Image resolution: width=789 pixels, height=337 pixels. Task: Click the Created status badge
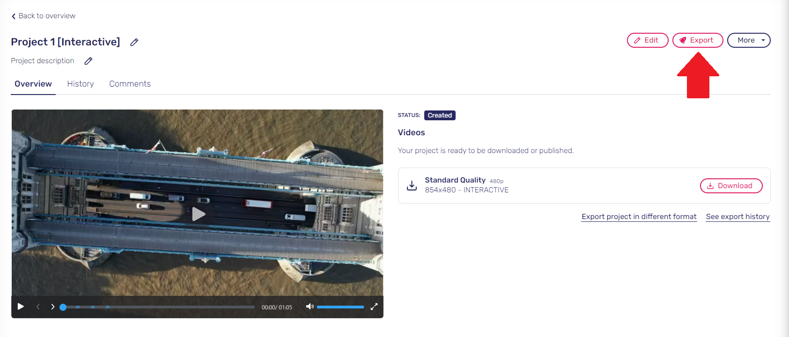(440, 115)
